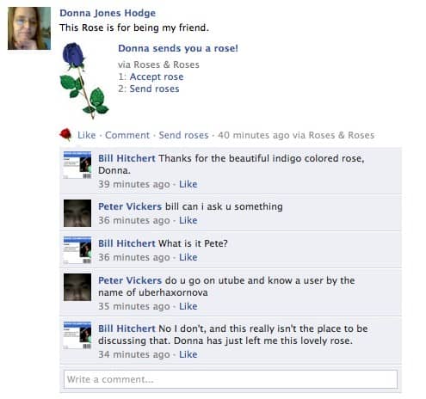Open the Donna Jones Hodge name link
This screenshot has width=426, height=399.
click(108, 13)
